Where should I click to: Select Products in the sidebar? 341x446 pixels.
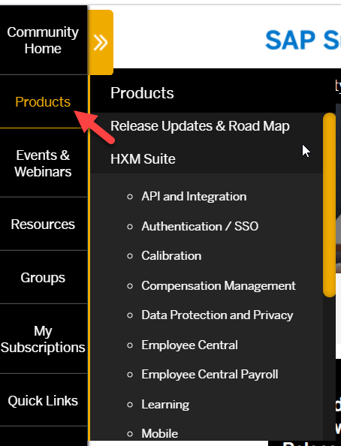tap(43, 102)
